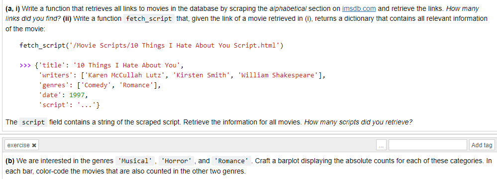Click the 'genres' line in code

pos(100,85)
